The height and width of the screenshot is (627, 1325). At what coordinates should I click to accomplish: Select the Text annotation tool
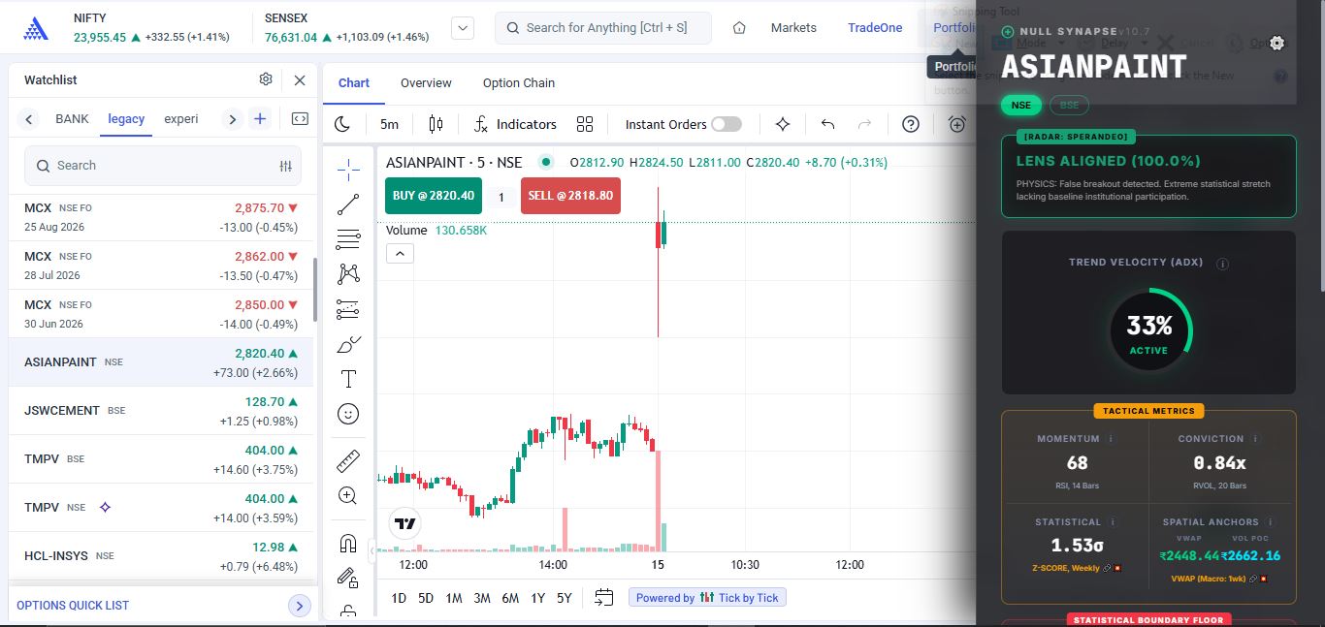click(x=348, y=379)
